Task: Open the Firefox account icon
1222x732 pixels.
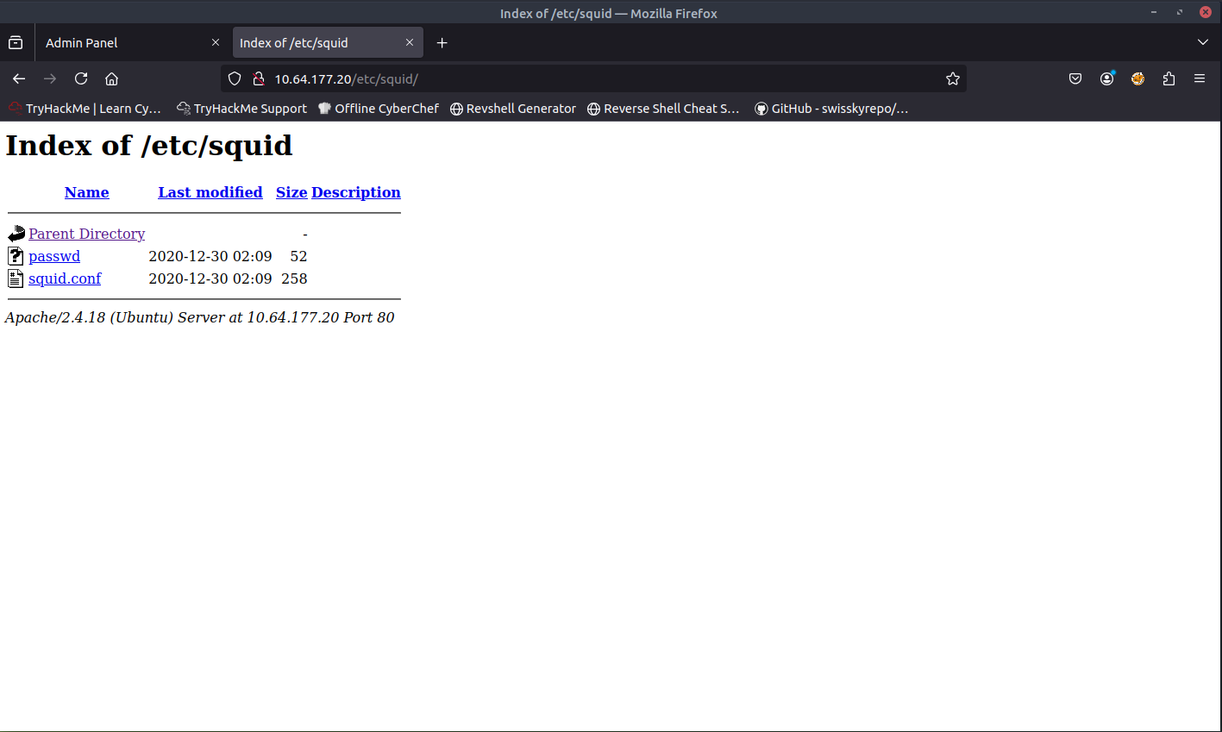Action: [x=1106, y=78]
